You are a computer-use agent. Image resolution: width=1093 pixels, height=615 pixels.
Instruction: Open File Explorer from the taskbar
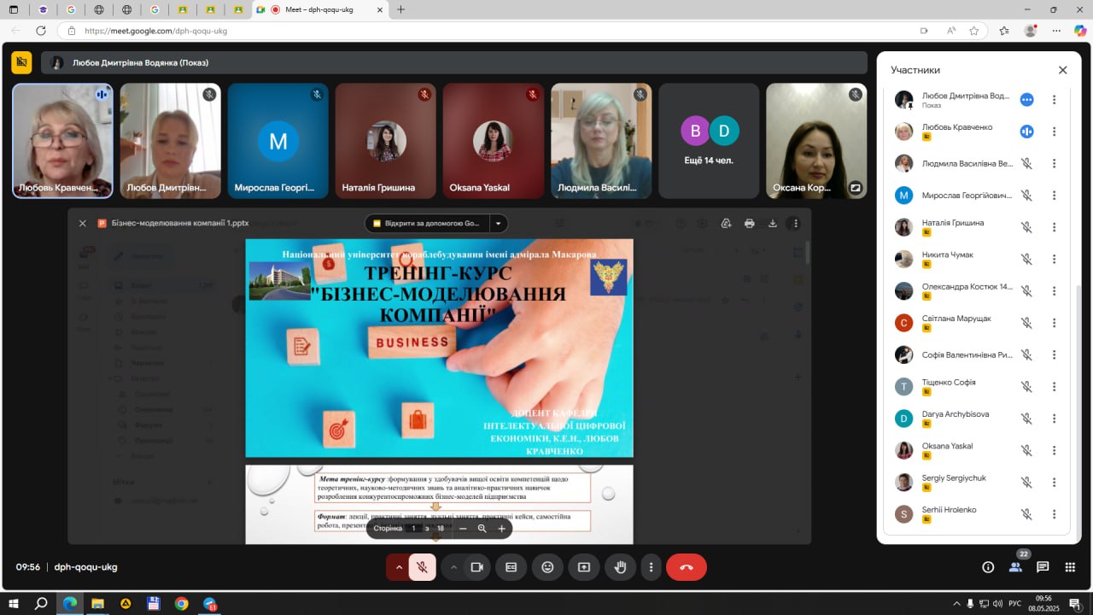pos(97,603)
